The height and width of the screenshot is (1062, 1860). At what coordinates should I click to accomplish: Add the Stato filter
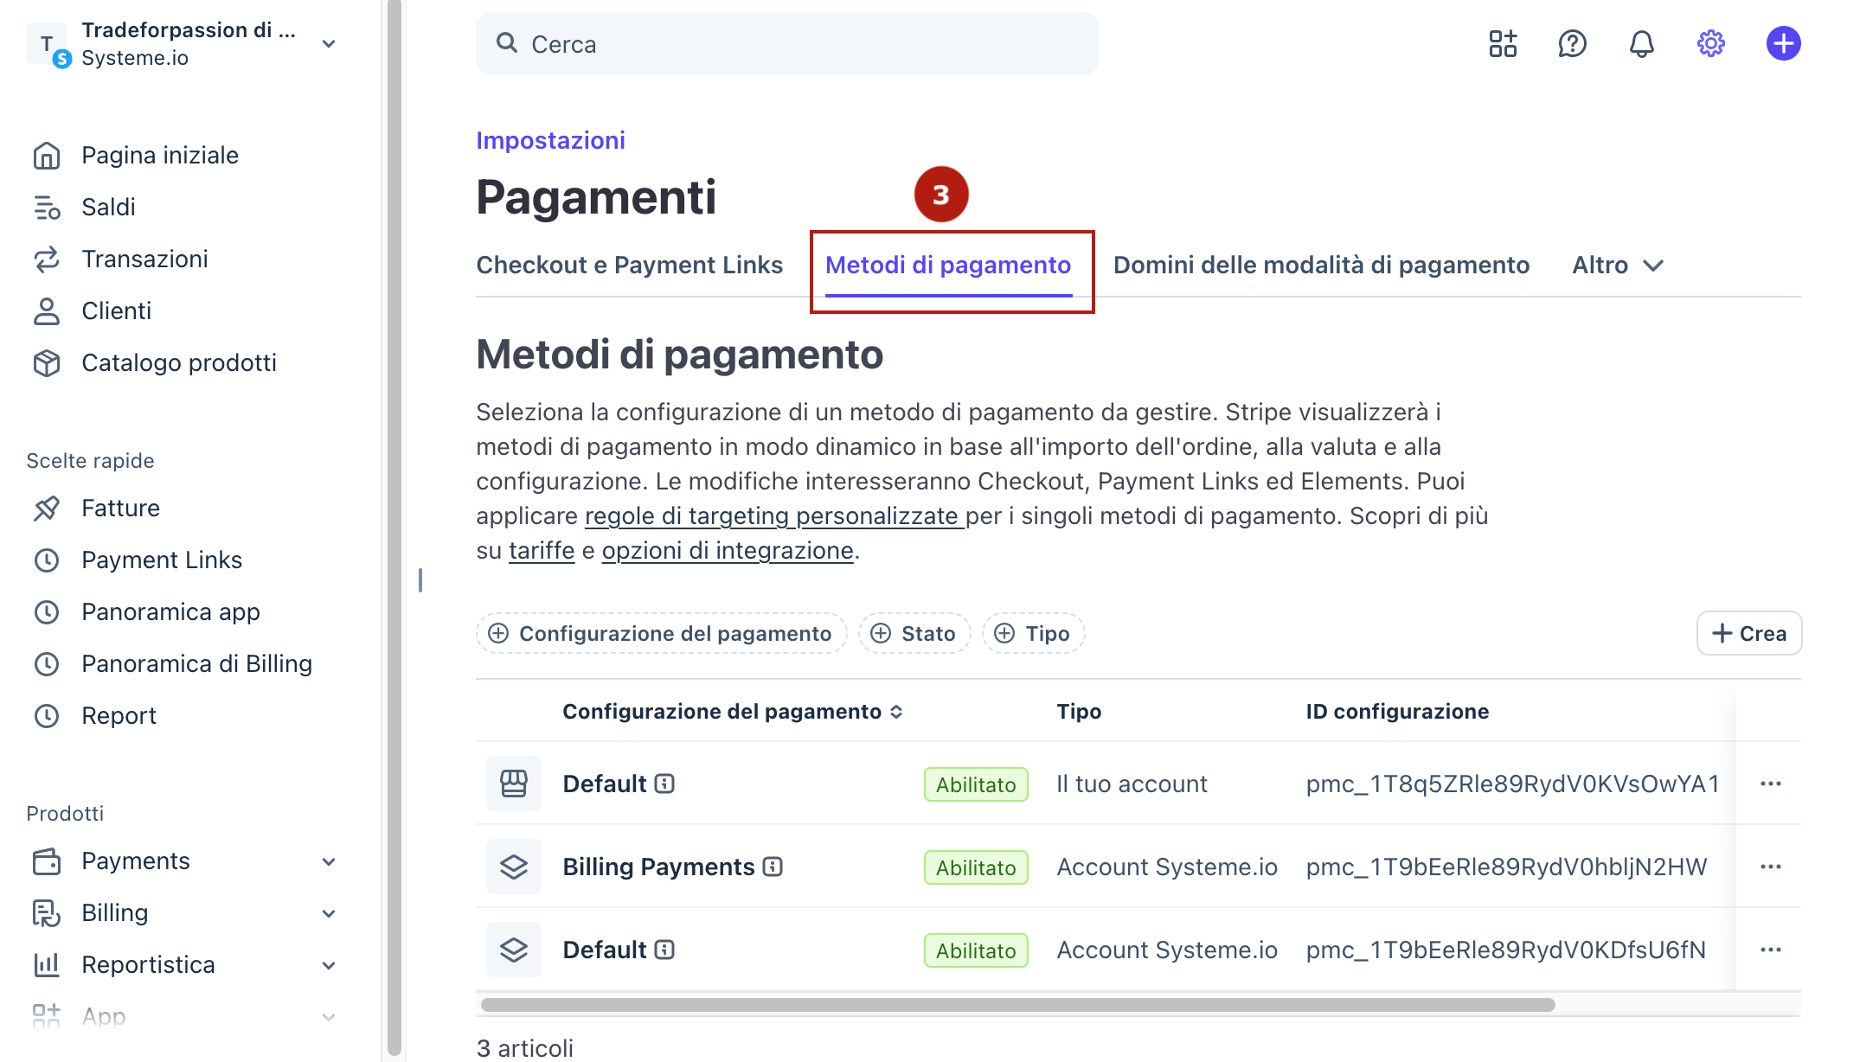point(914,634)
